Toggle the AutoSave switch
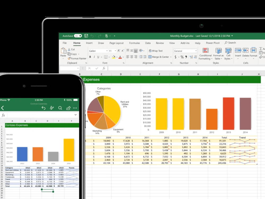Screen dimensions: 265x199 (78, 36)
